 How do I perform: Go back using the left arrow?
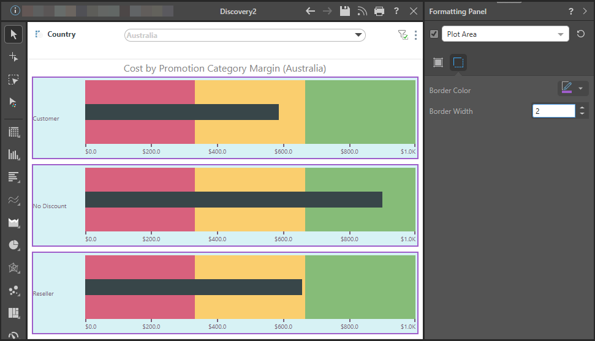[311, 11]
